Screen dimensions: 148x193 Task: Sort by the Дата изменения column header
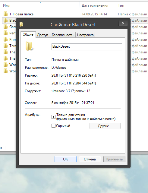tap(95, 5)
